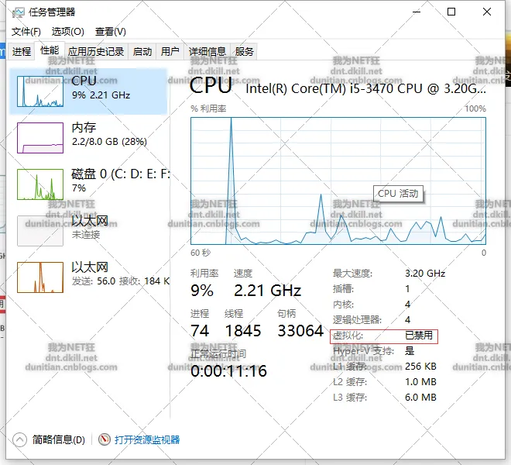Open the 查看(V) menu
The image size is (511, 465).
click(x=111, y=32)
